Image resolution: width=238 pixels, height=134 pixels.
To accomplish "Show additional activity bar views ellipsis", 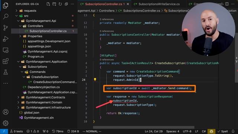I will [x=6, y=83].
